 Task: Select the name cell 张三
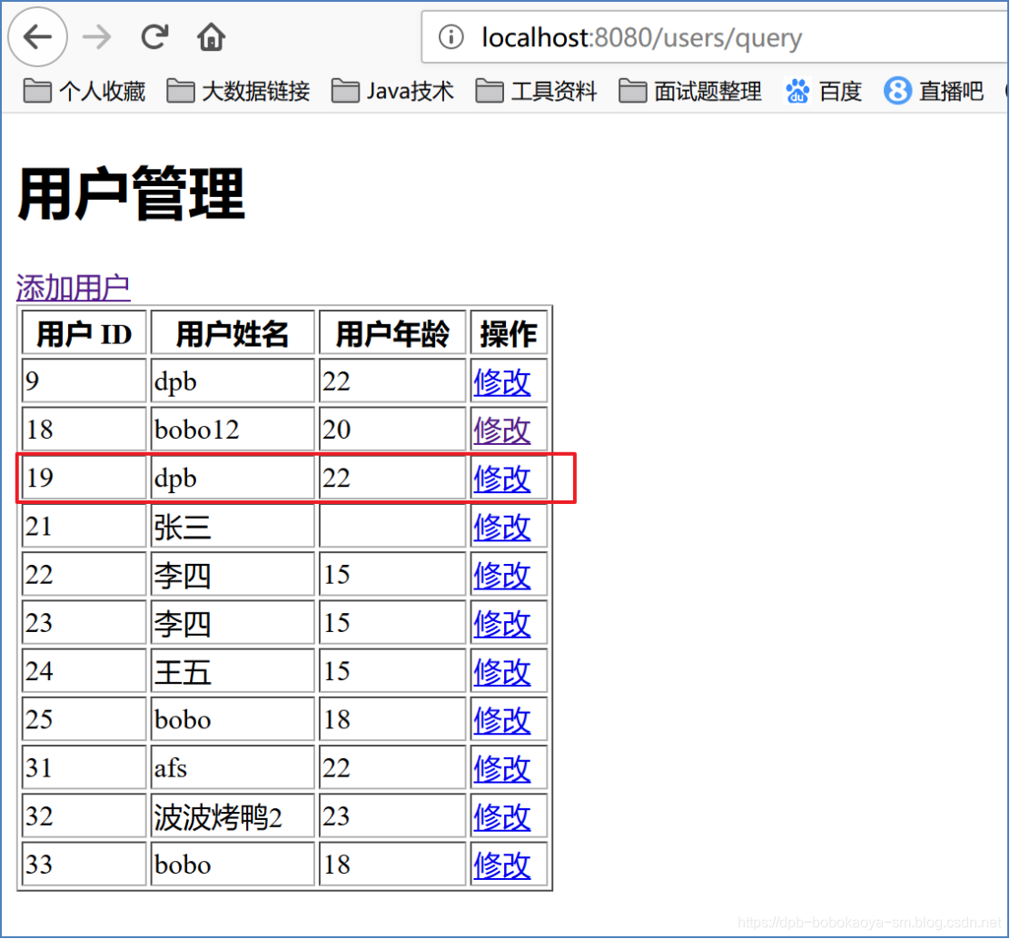[233, 526]
